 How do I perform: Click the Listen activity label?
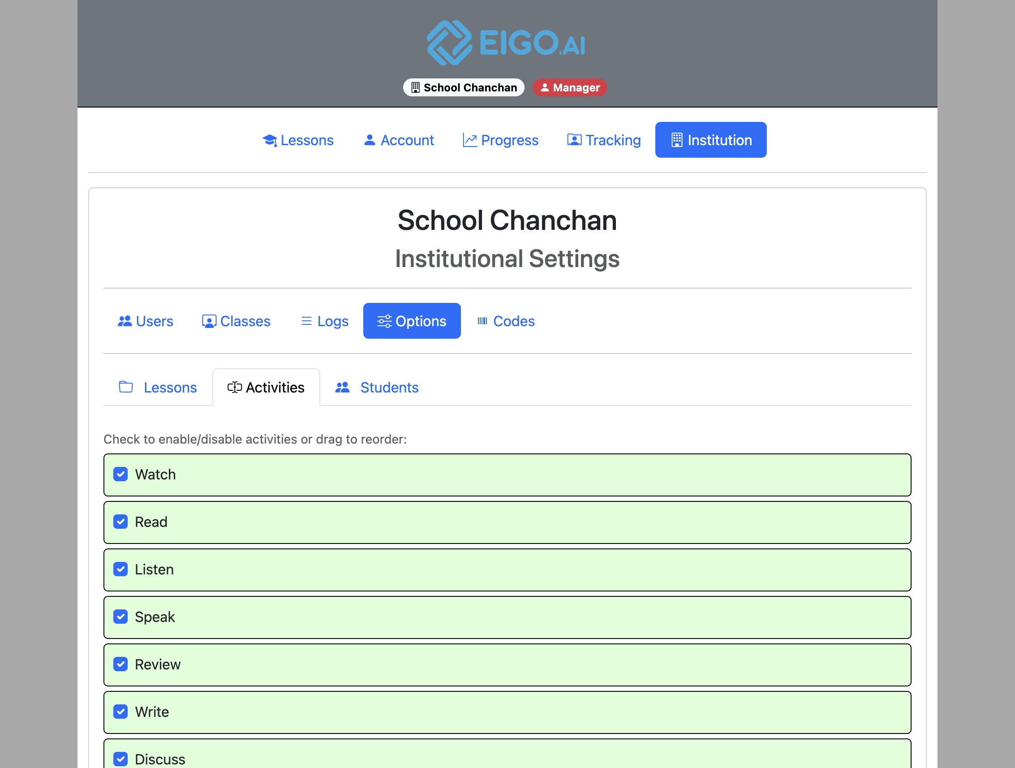pos(154,569)
